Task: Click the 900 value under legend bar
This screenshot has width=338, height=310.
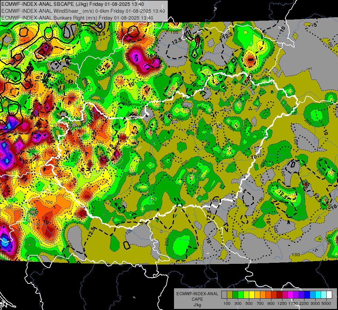Action: (271, 303)
